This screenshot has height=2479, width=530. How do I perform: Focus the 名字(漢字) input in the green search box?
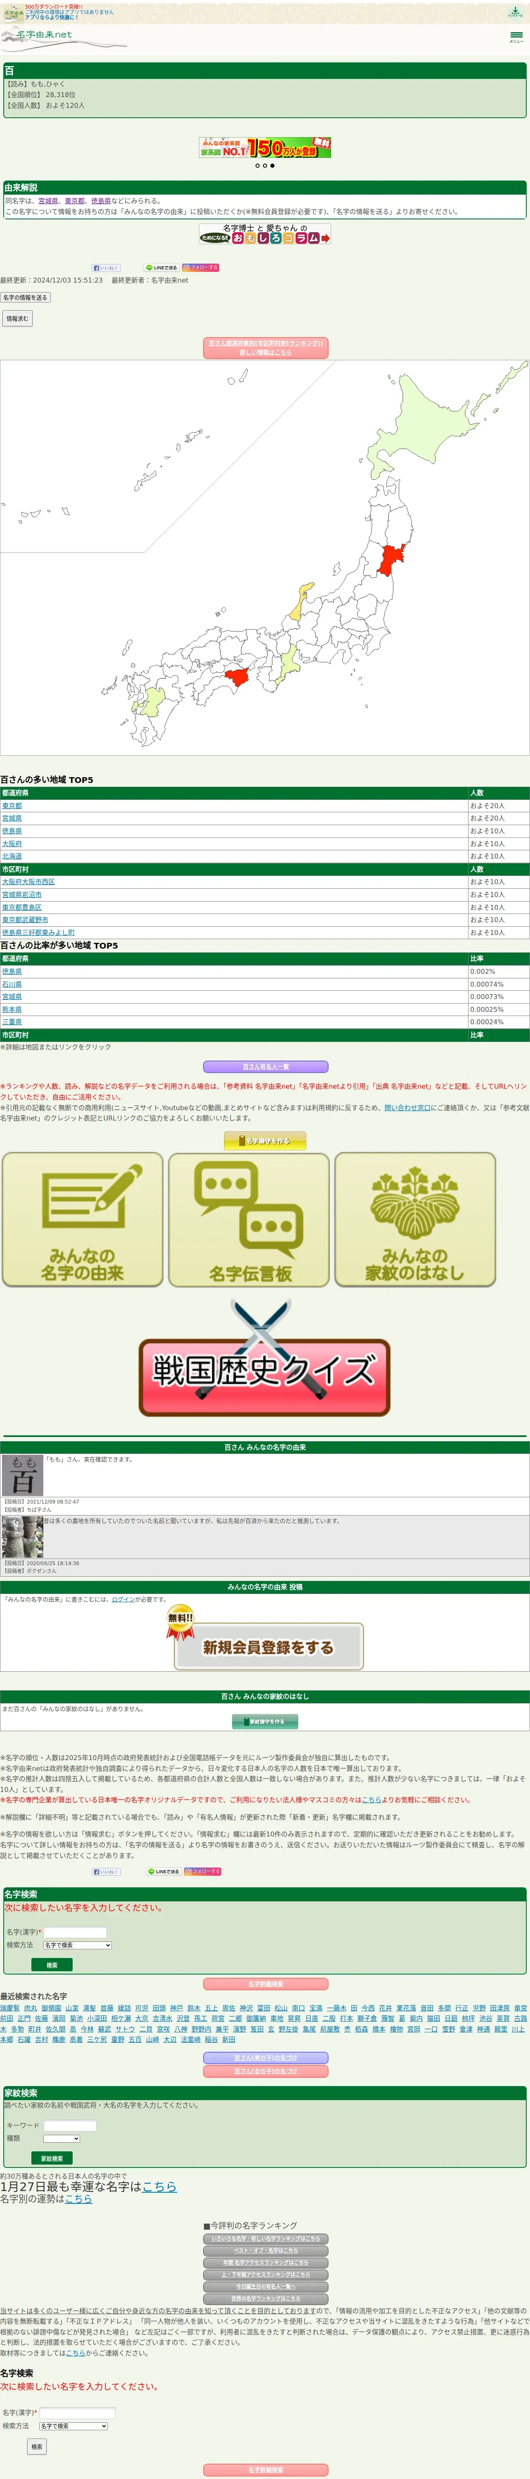pyautogui.click(x=75, y=1932)
